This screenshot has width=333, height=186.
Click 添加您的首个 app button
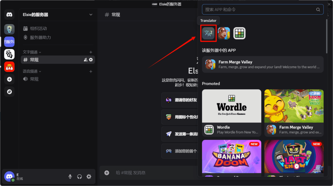180,151
